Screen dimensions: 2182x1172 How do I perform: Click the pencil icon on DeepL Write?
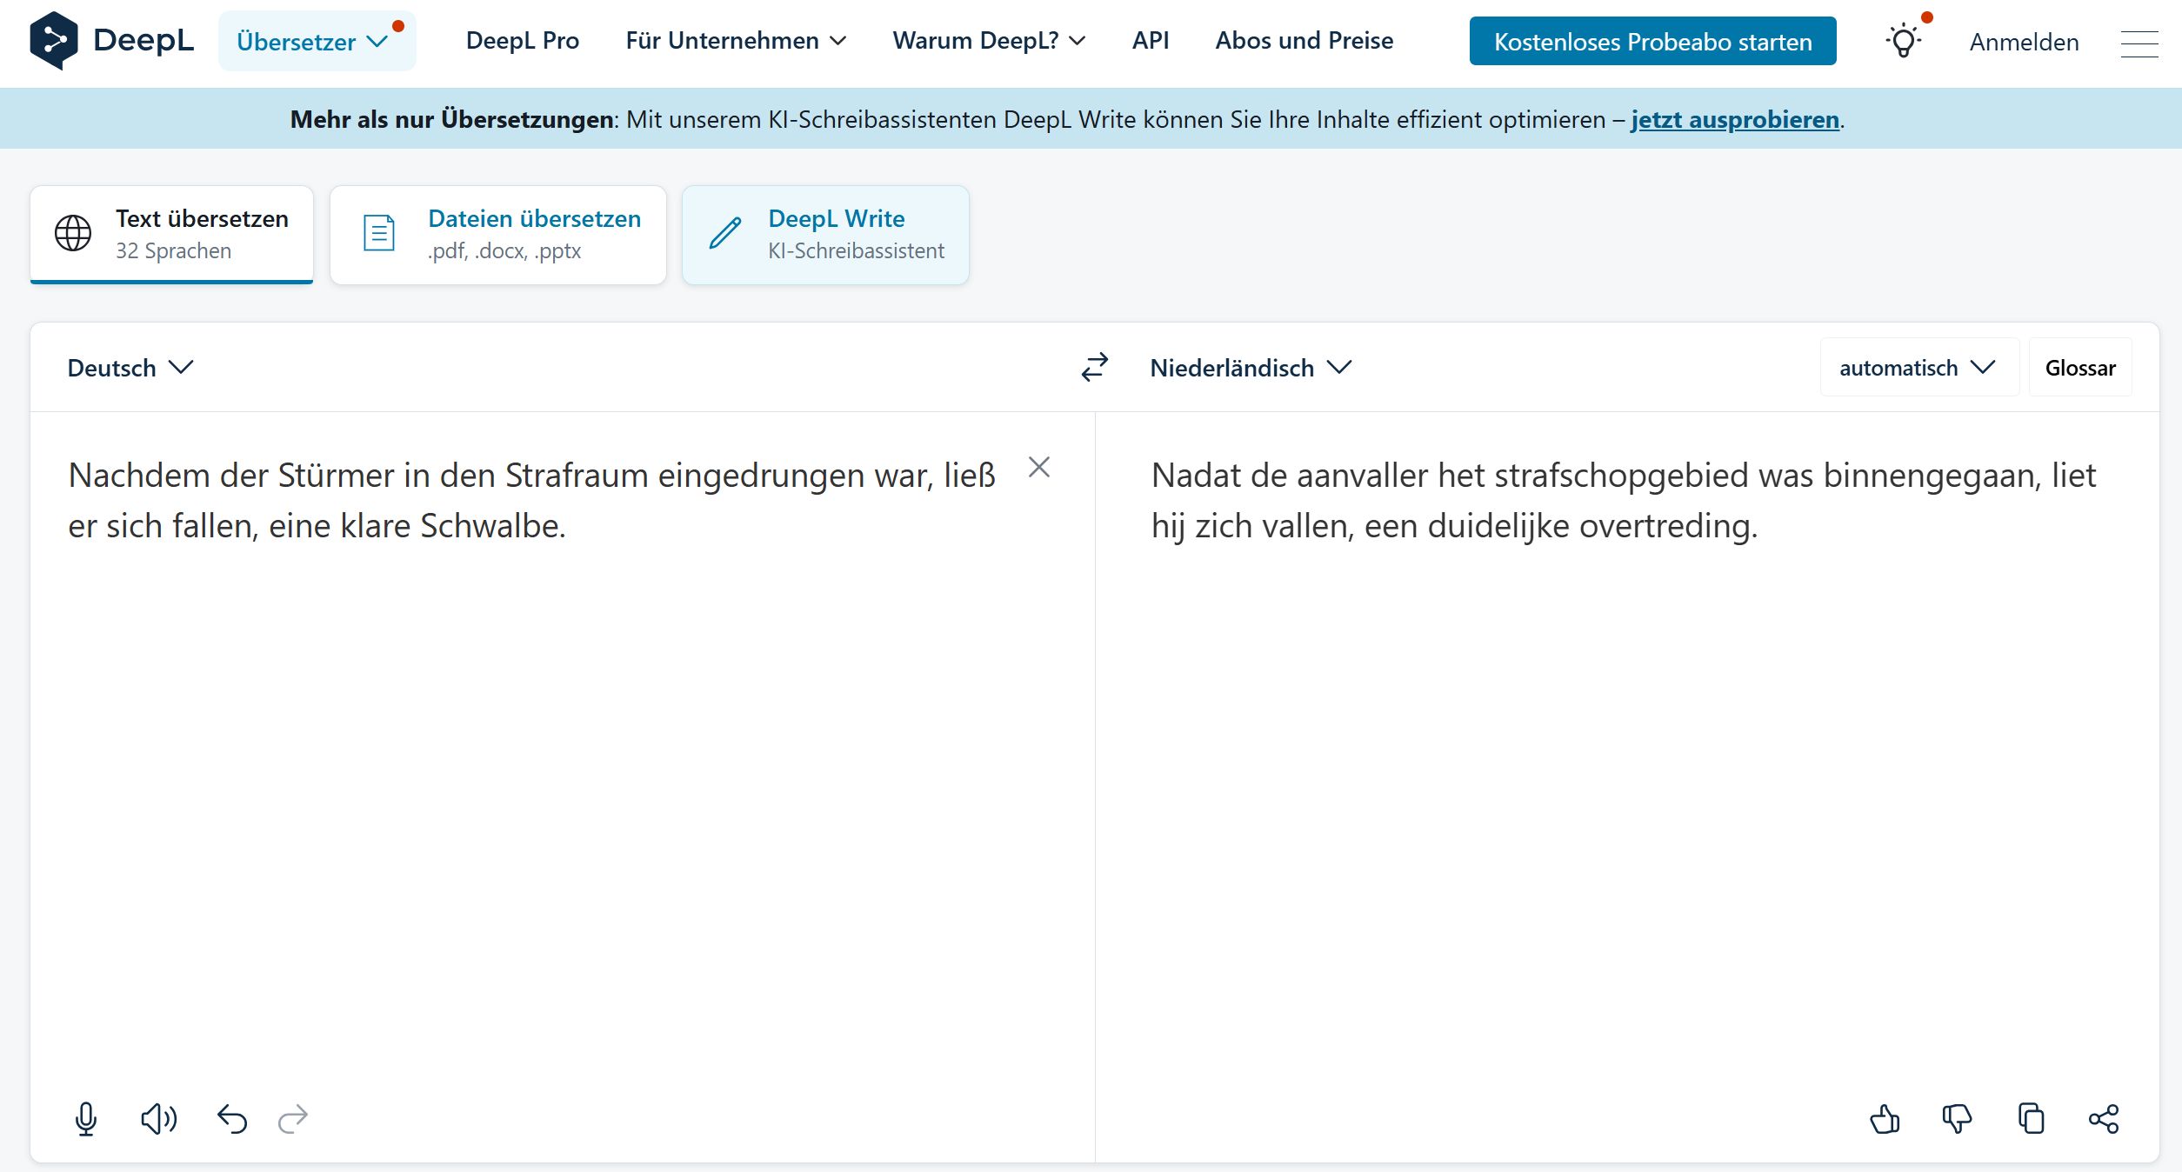(725, 233)
